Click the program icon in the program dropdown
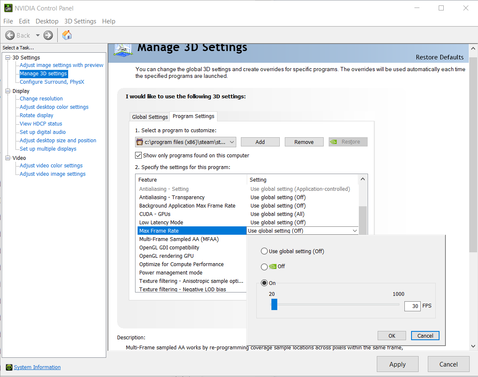The width and height of the screenshot is (478, 377). coord(140,142)
